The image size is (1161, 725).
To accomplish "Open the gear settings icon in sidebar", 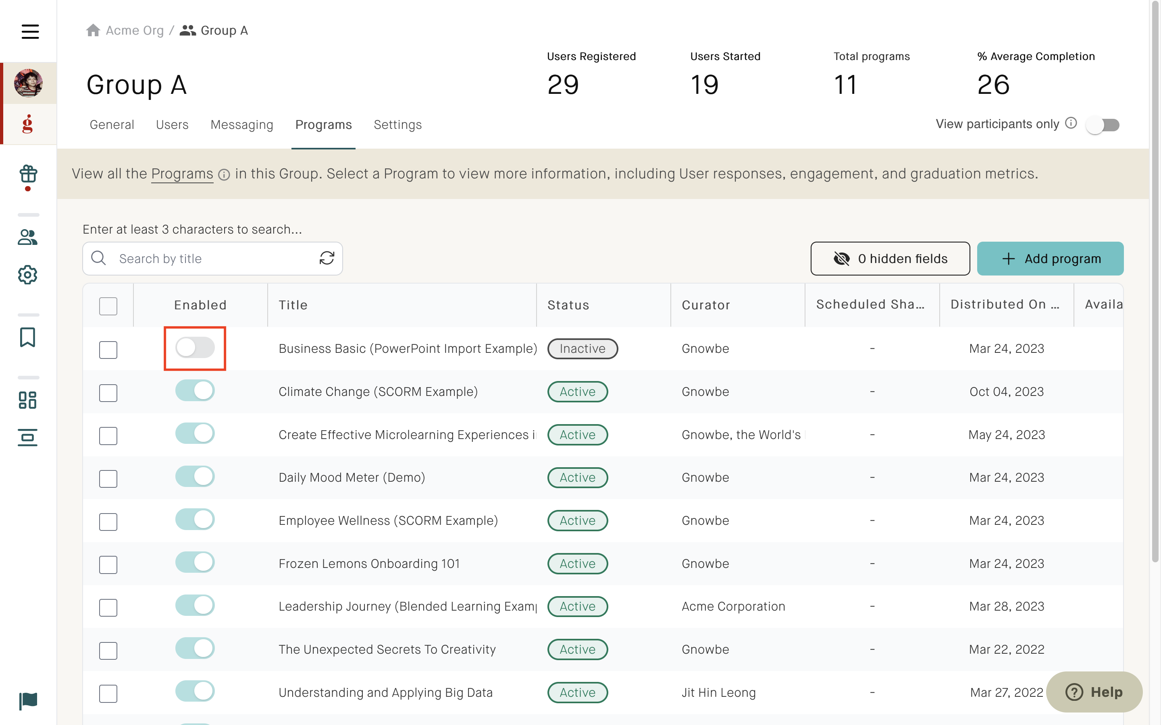I will (28, 275).
